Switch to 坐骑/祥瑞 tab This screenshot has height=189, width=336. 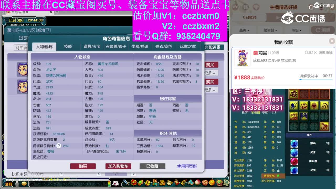[x=140, y=47]
